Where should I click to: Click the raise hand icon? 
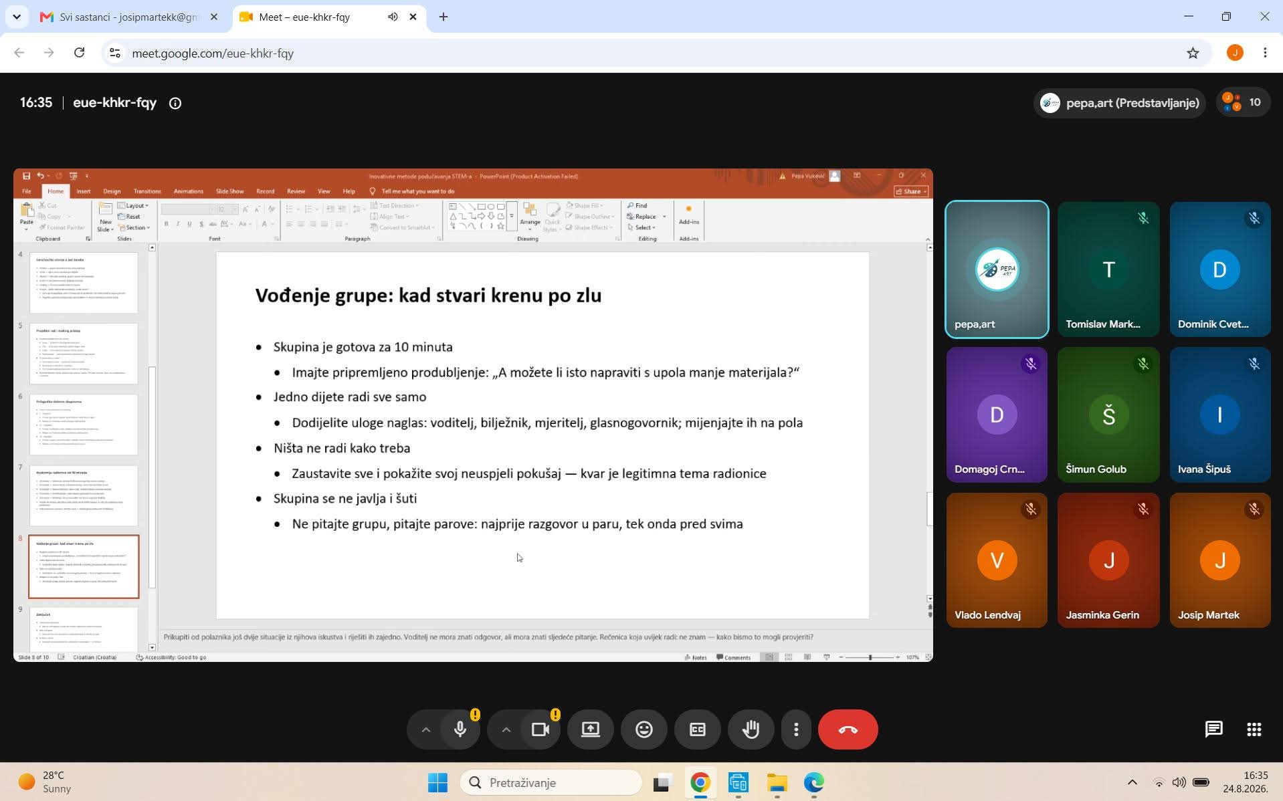[x=751, y=729]
